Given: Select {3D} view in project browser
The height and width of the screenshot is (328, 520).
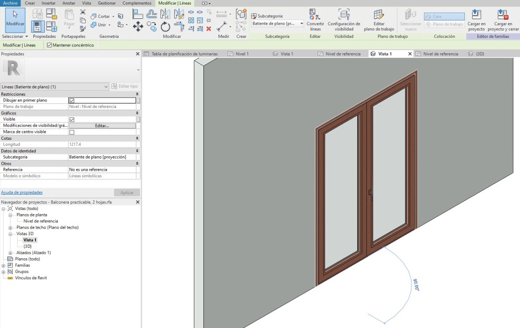Looking at the screenshot, I should pos(27,246).
